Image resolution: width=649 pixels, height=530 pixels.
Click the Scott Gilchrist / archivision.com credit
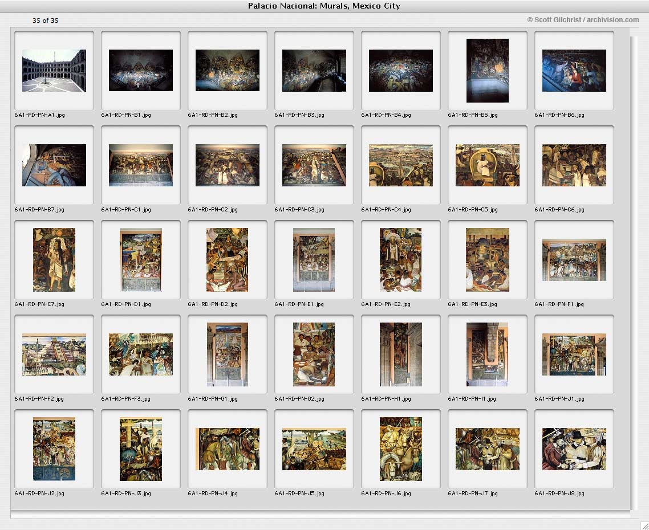coord(583,19)
